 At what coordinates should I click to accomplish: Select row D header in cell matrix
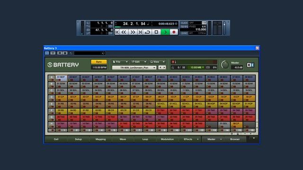tap(52, 98)
